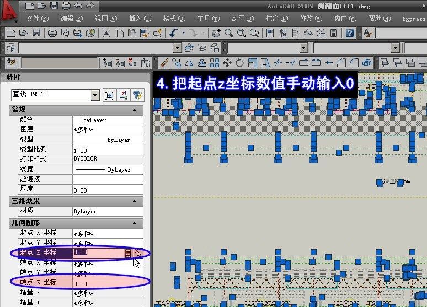This screenshot has height=307, width=427.
Task: Select the Fillet tool
Action: coord(354,63)
